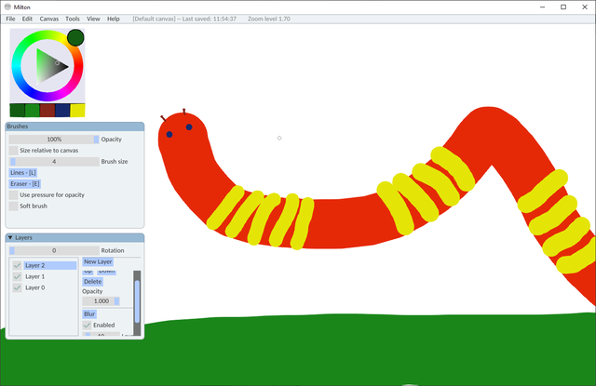Choose the dark red color swatch

47,110
